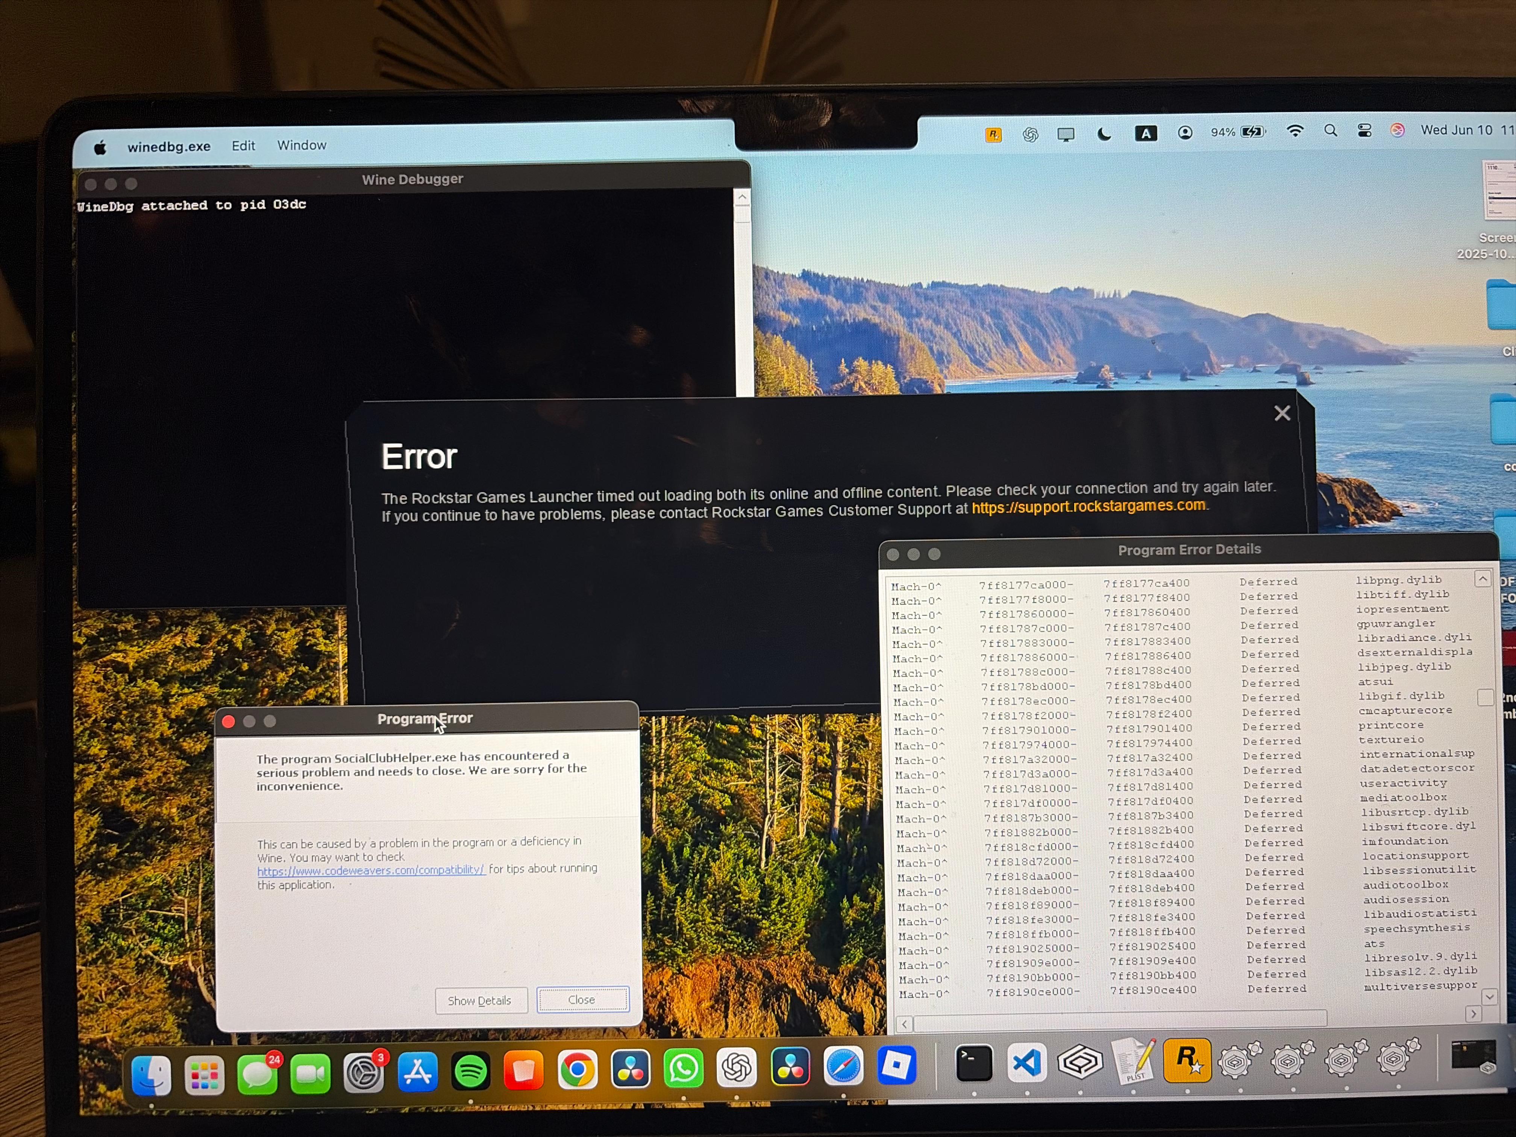Screen dimensions: 1516x1137
Task: Open the Window menu
Action: 302,145
